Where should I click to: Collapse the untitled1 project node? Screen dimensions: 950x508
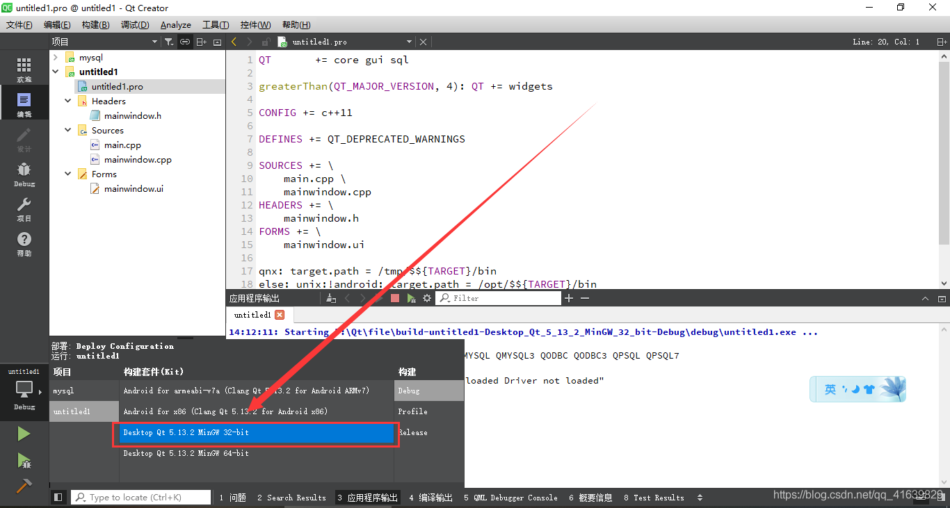(56, 72)
